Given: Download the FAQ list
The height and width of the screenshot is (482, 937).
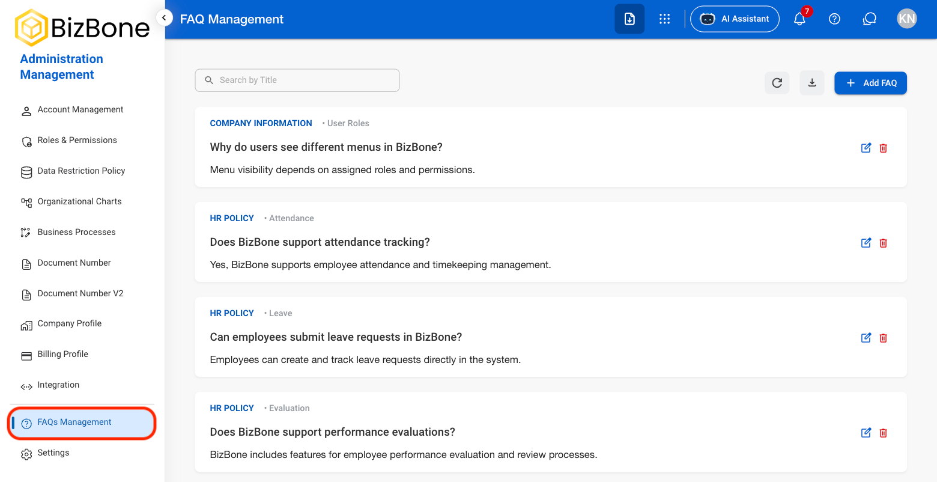Looking at the screenshot, I should [812, 83].
